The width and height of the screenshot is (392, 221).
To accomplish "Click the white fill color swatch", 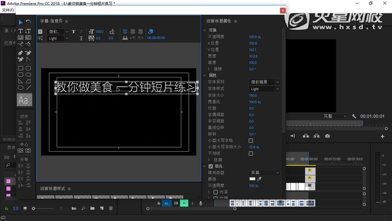I will 252,179.
